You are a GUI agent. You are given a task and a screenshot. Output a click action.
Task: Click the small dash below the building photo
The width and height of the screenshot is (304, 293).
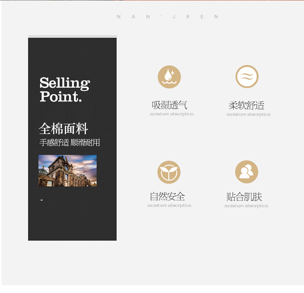41,200
